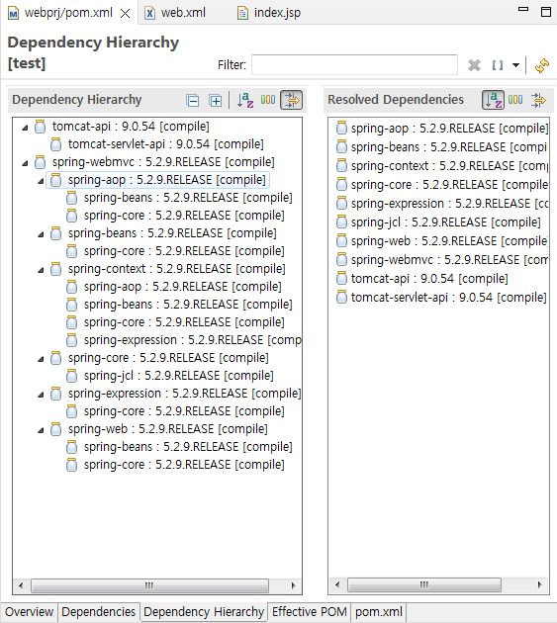This screenshot has width=557, height=623.
Task: Click the spring-web jar icon in hierarchy tree
Action: [55, 429]
